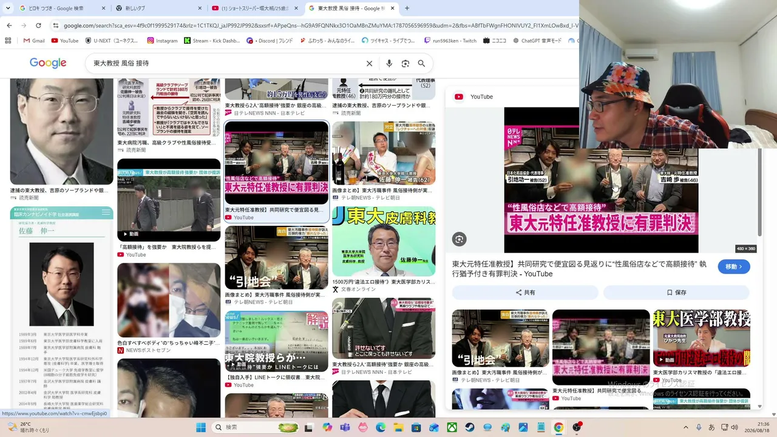The height and width of the screenshot is (437, 777).
Task: Open Microsoft Teams from the taskbar
Action: pyautogui.click(x=345, y=427)
